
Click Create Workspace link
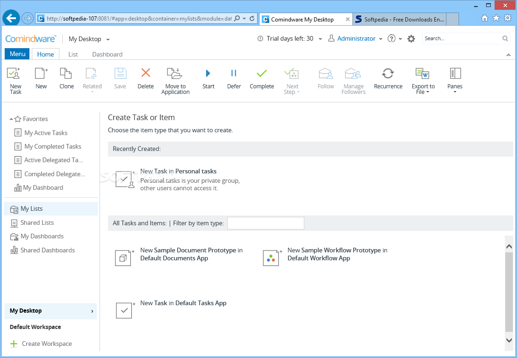click(47, 344)
